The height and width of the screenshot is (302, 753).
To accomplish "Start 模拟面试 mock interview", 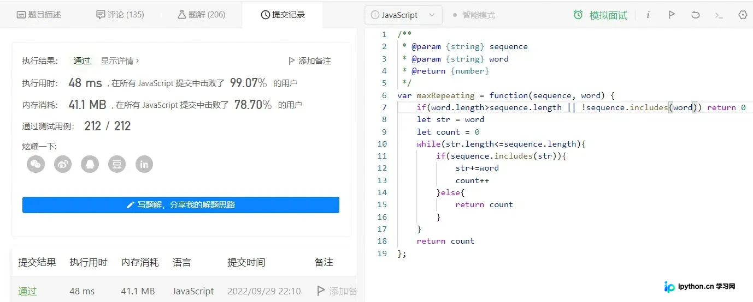I will point(608,15).
